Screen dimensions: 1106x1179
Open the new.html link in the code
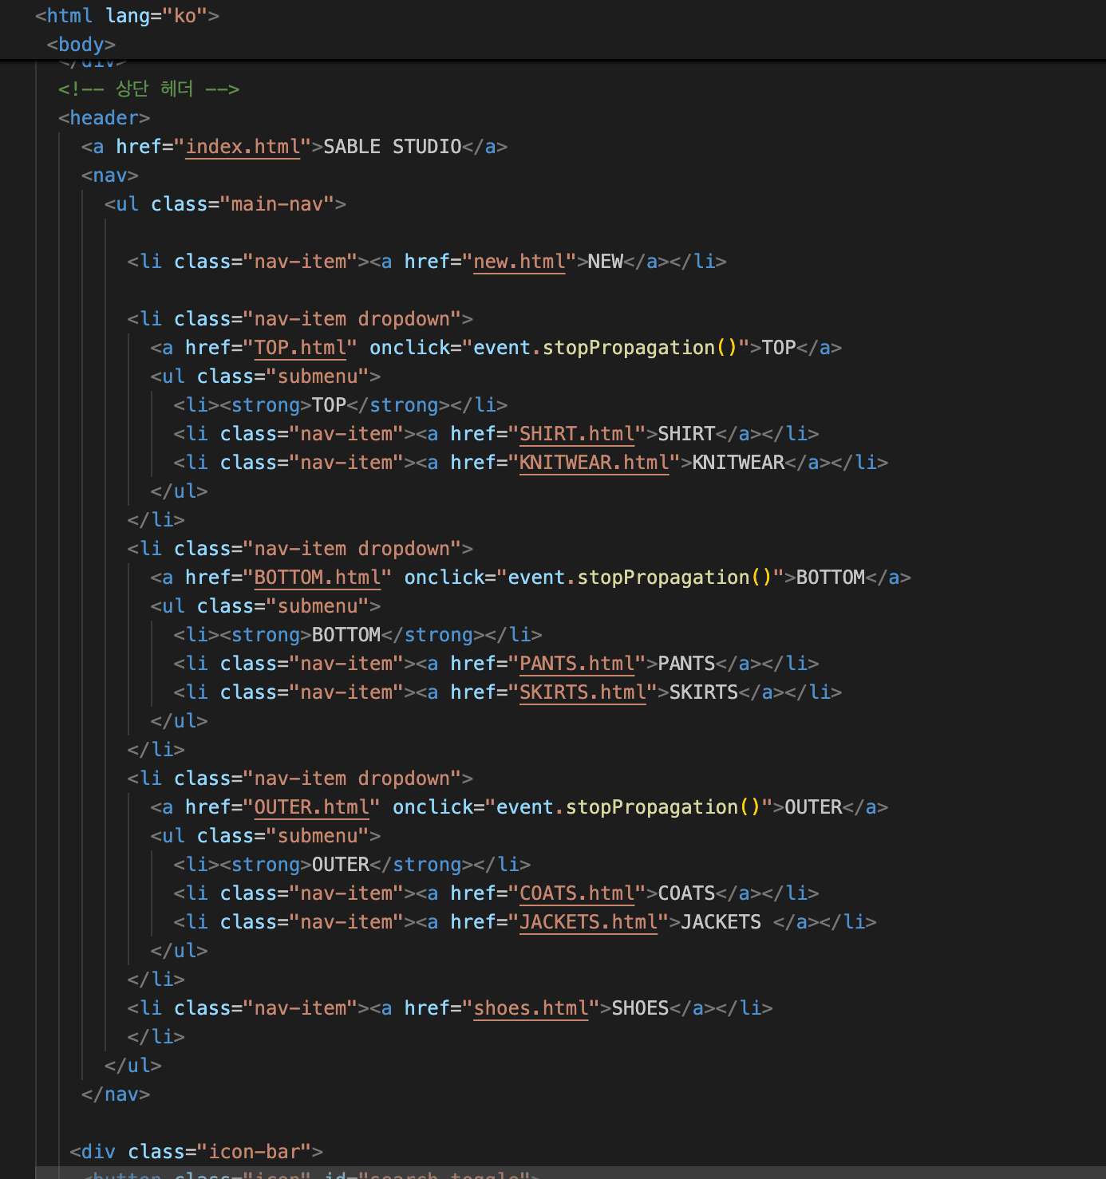click(519, 262)
